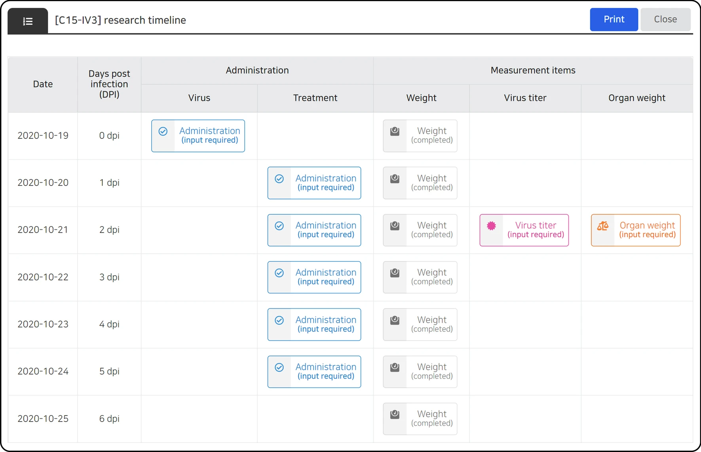Select the date cell 2020-10-21
701x452 pixels.
click(43, 230)
